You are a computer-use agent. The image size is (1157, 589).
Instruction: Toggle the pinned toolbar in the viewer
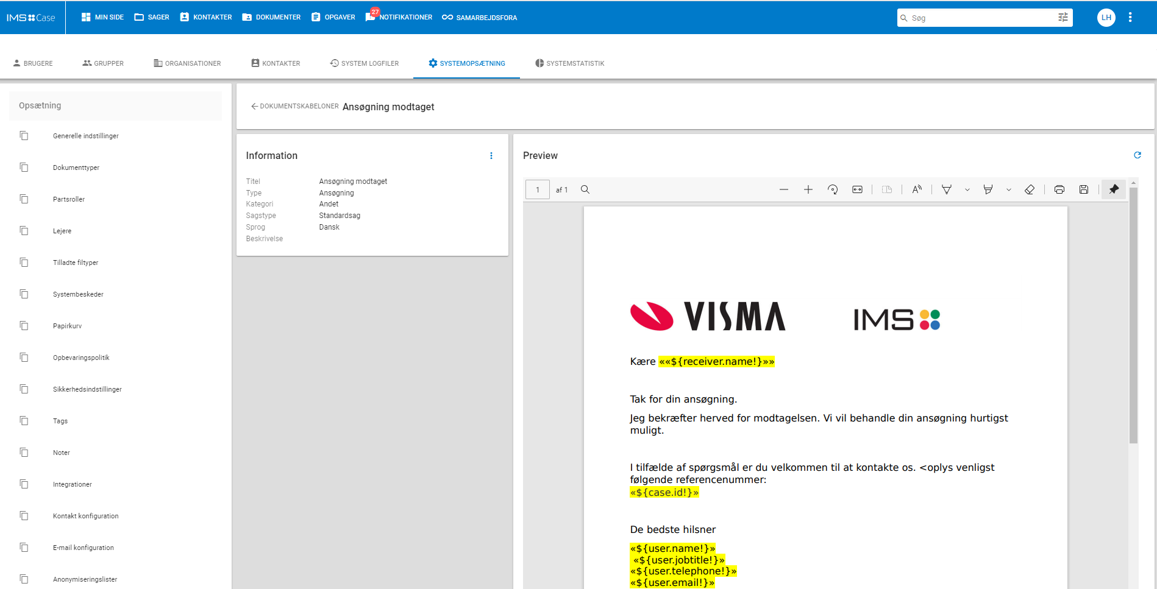(x=1114, y=189)
